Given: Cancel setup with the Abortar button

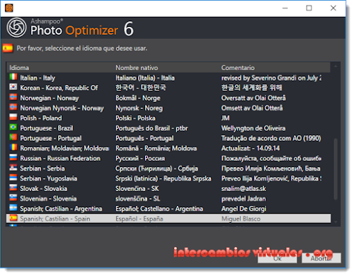Looking at the screenshot, I should click(x=321, y=258).
